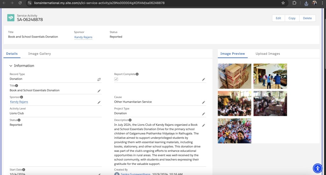
Task: Click Donation value under Project Type
Action: pos(120,113)
